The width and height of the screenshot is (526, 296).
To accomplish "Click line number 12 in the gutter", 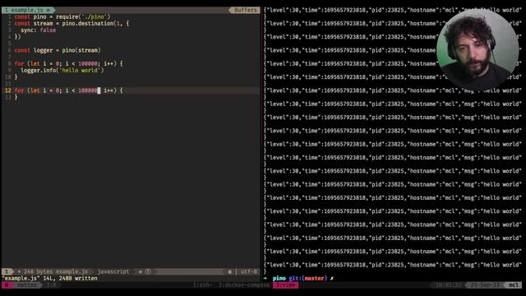I will click(x=7, y=90).
